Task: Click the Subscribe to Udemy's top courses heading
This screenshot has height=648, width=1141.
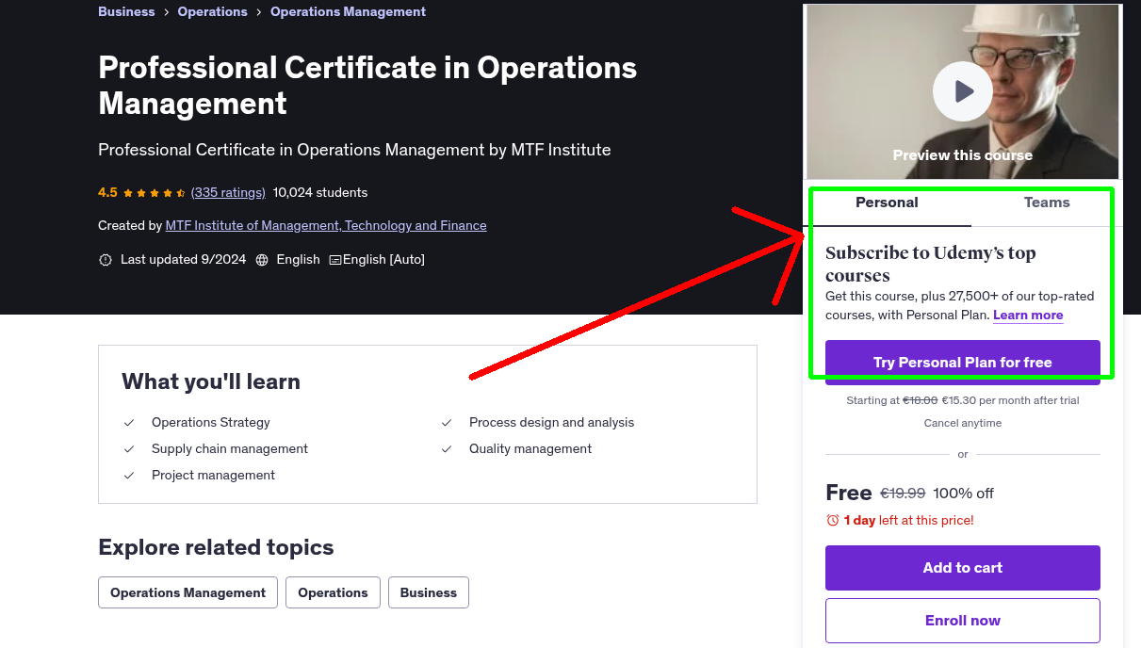Action: (x=931, y=264)
